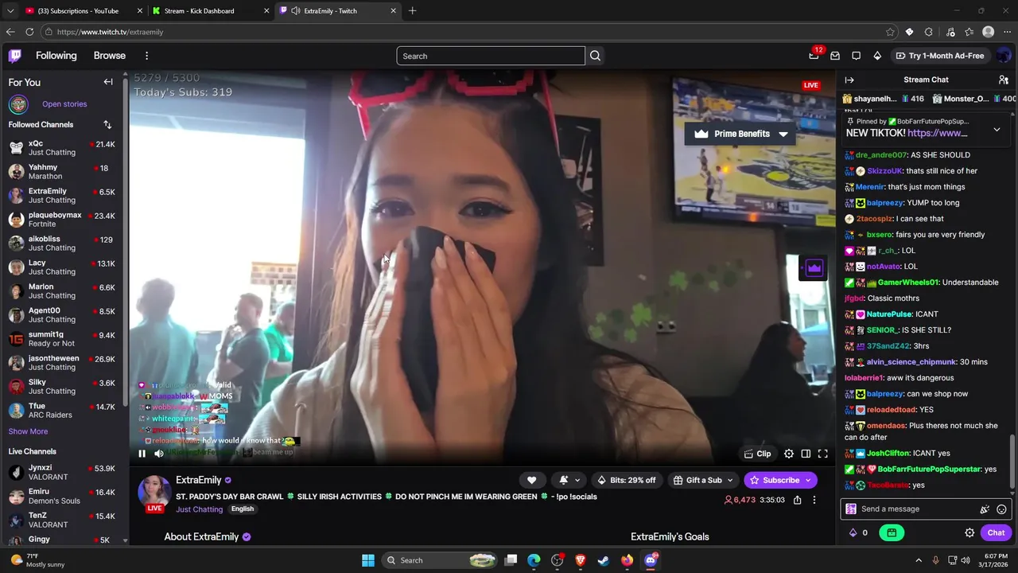Sort followed channels
Viewport: 1018px width, 573px height.
[107, 125]
